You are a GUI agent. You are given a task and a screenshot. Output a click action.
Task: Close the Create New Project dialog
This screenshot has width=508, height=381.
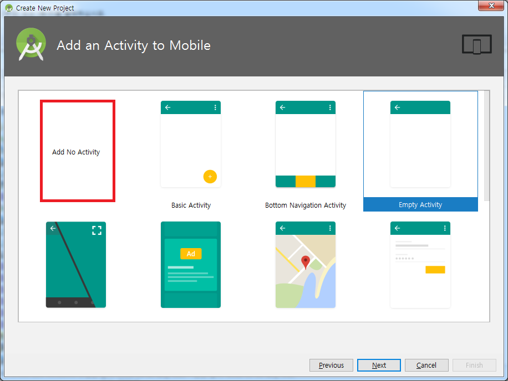tap(491, 6)
